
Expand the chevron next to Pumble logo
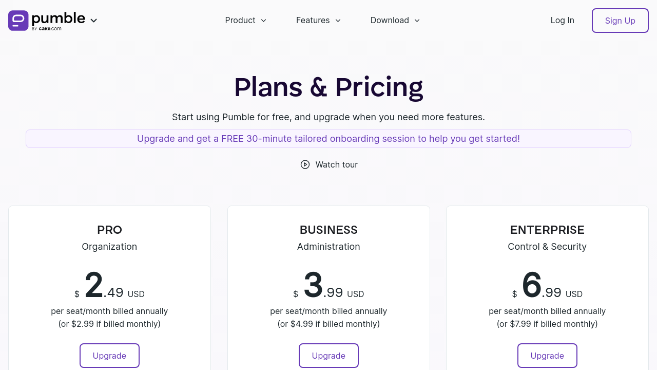(93, 21)
